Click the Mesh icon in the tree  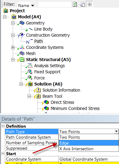(22, 53)
